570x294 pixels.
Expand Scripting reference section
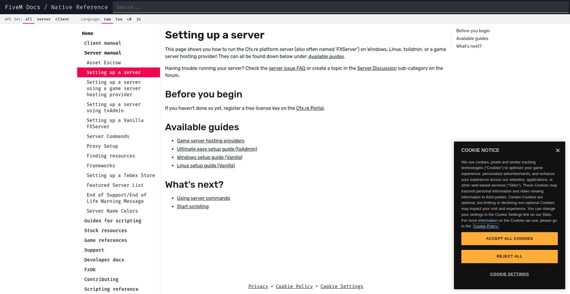click(x=111, y=289)
